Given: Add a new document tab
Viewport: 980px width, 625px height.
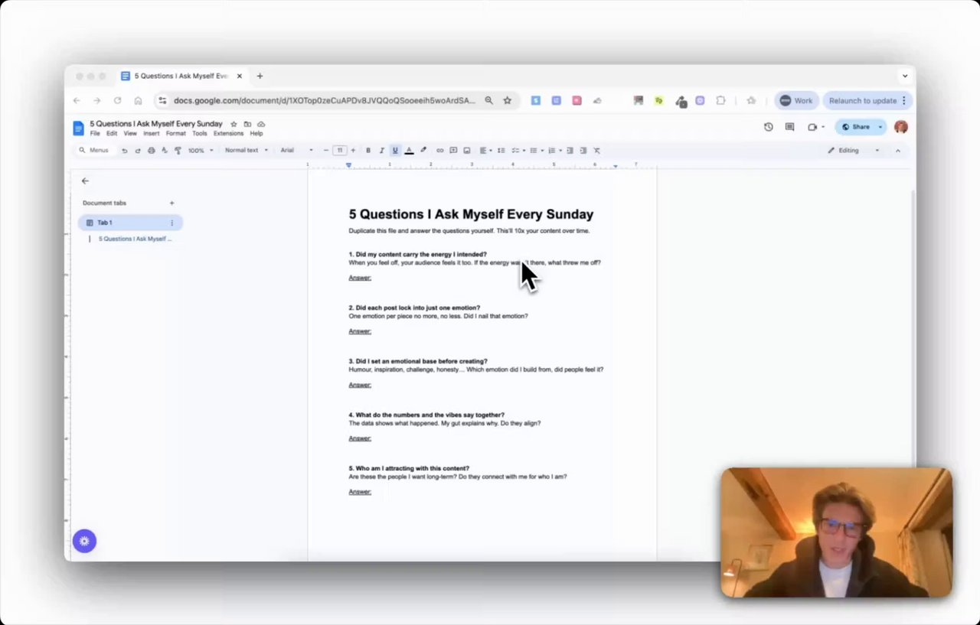Looking at the screenshot, I should click(x=171, y=203).
